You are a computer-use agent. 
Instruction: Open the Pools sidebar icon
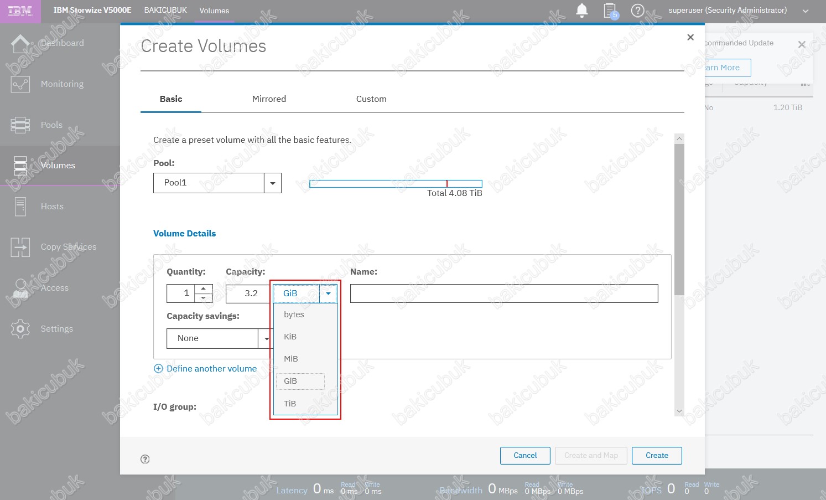click(x=20, y=125)
